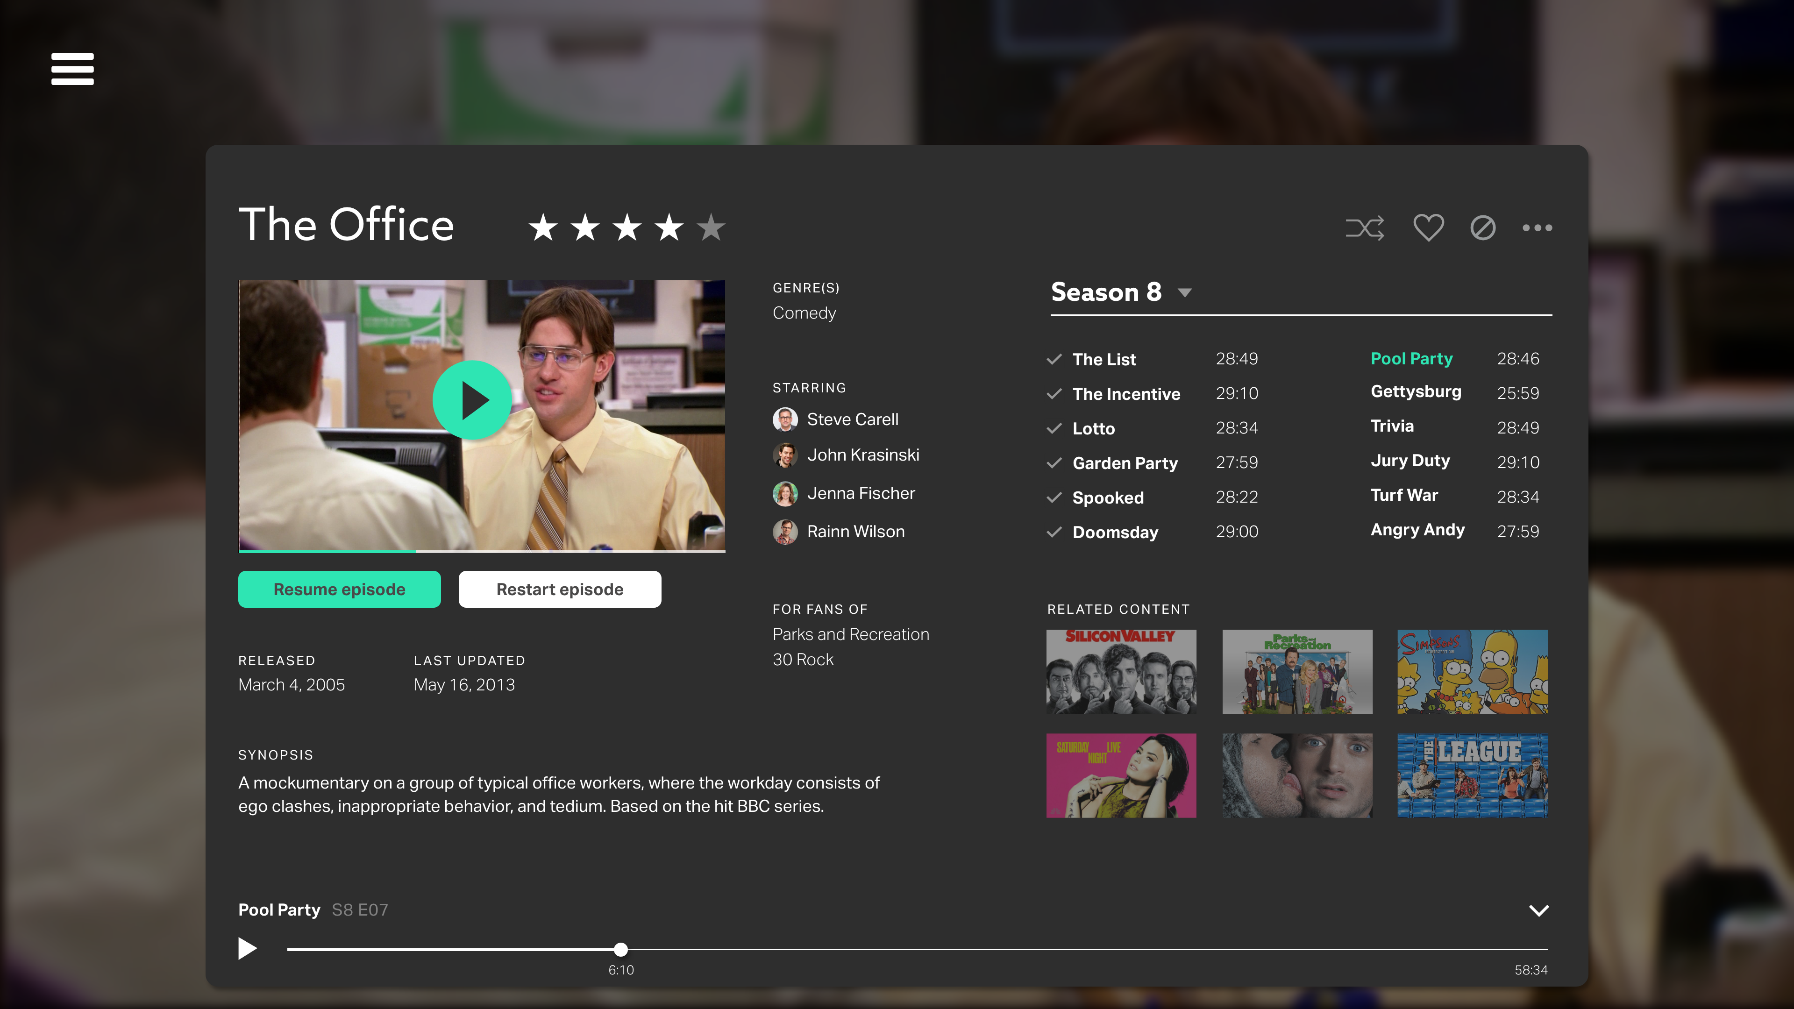Toggle watched checkmark for Garden Party
Image resolution: width=1794 pixels, height=1009 pixels.
(x=1054, y=463)
